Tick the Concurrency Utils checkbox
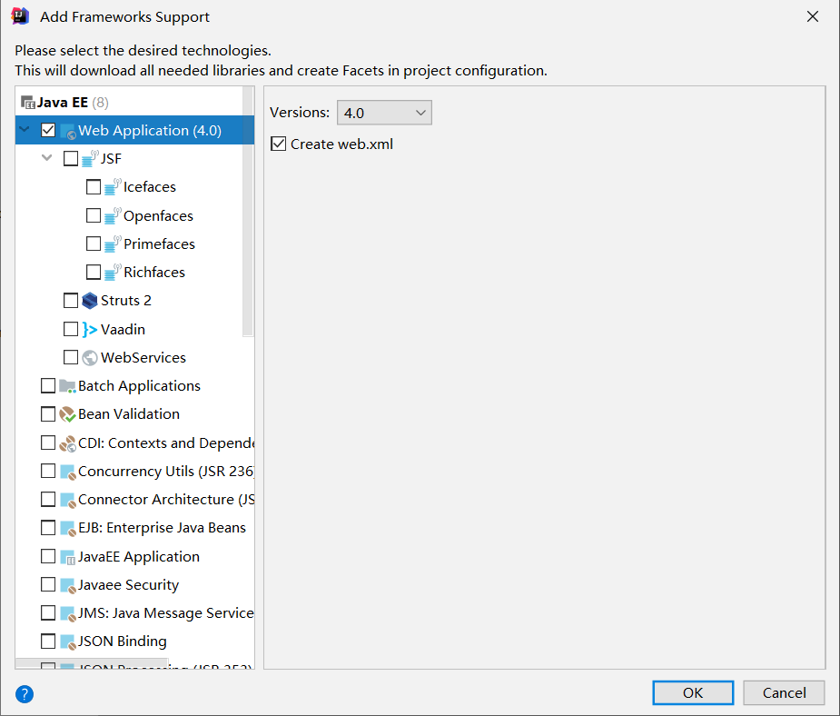840x716 pixels. tap(48, 471)
